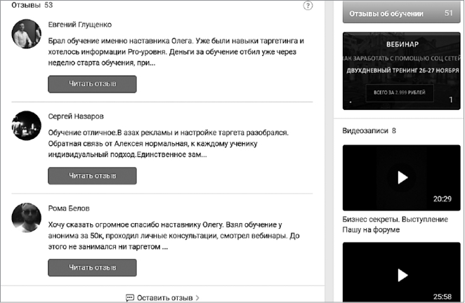The image size is (465, 303).
Task: Open Евгений Глущенко's full review via Читать отзыв
Action: coord(92,84)
